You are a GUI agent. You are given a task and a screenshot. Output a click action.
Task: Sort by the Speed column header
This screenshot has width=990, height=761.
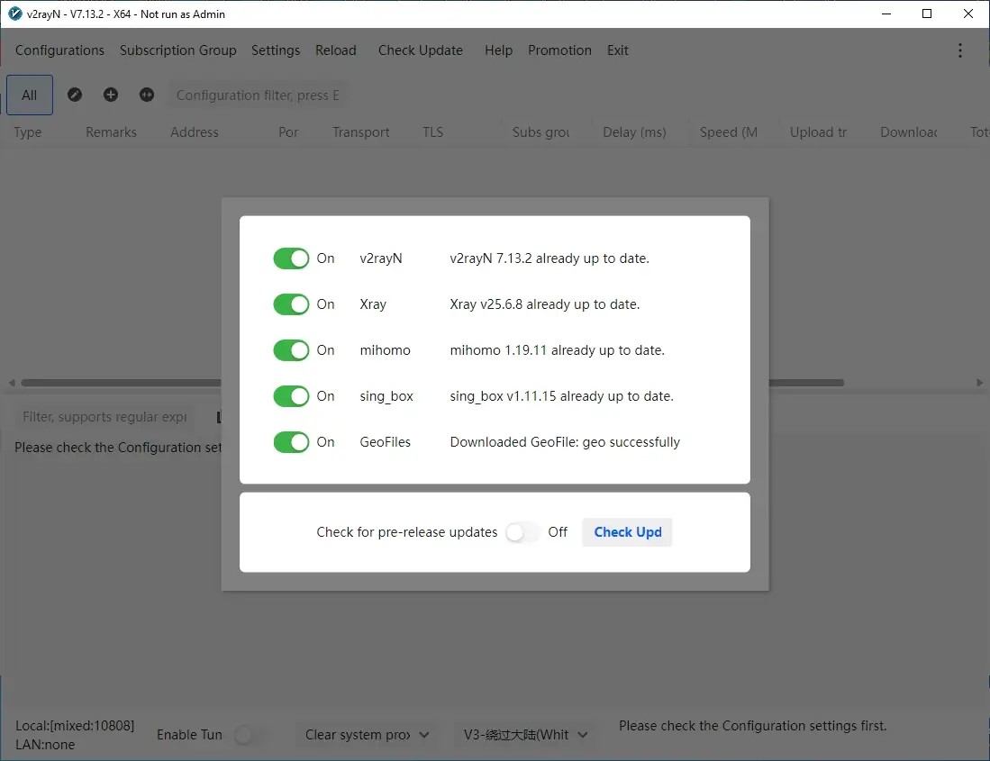729,132
